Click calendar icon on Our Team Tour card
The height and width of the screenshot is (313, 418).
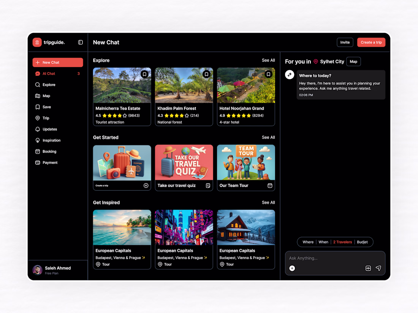270,186
